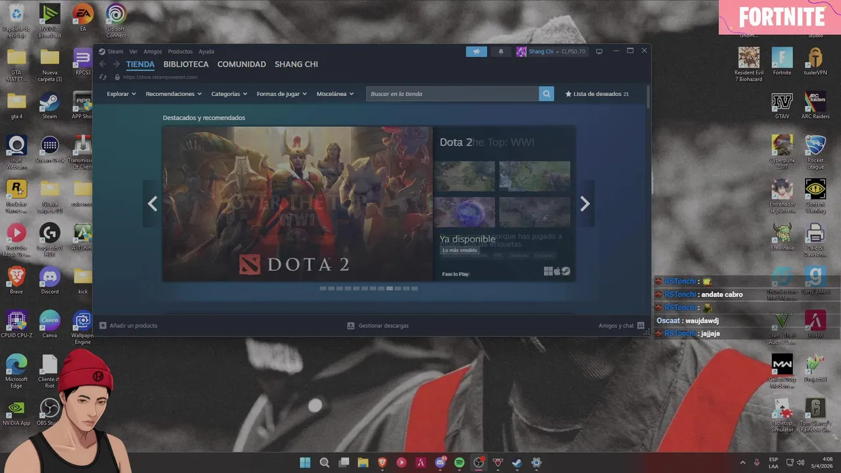Open Gestionar descargas
The image size is (841, 473).
tap(378, 325)
